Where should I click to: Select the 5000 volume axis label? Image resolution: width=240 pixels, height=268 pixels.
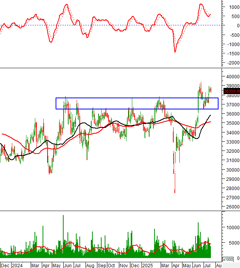(x=234, y=243)
